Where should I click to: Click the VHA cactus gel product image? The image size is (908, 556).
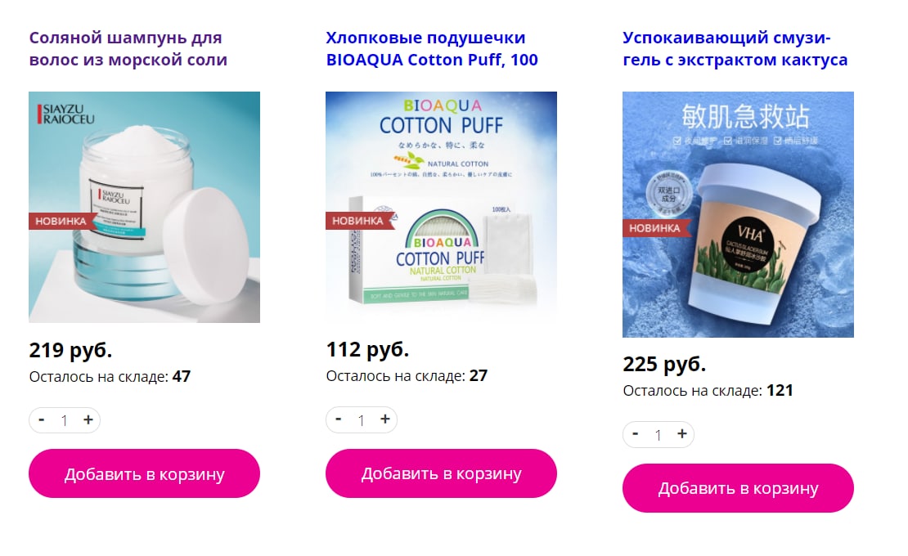739,215
